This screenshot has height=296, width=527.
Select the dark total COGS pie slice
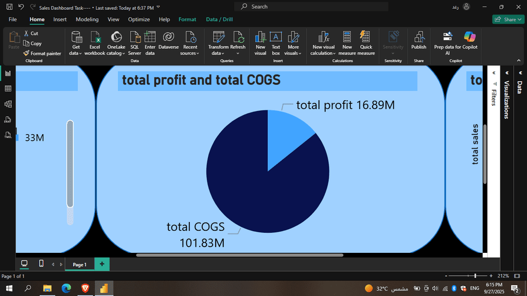pyautogui.click(x=255, y=188)
